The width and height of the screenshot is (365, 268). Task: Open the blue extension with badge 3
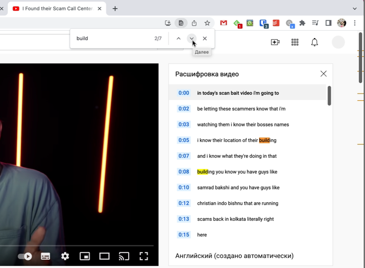(263, 23)
